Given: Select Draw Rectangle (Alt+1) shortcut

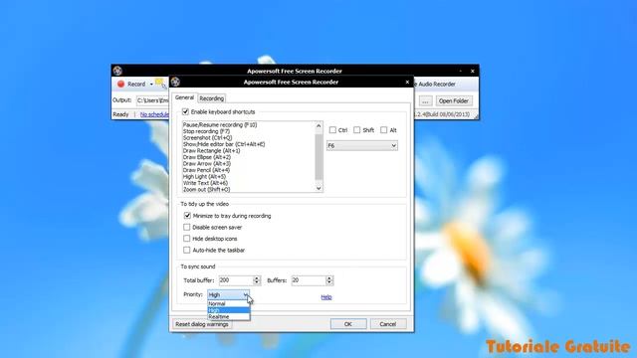Looking at the screenshot, I should 211,151.
